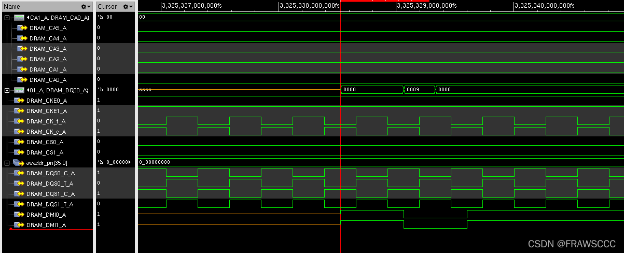The image size is (624, 253).
Task: Click the DRAM_DQS0_T_A signal icon
Action: [19, 184]
